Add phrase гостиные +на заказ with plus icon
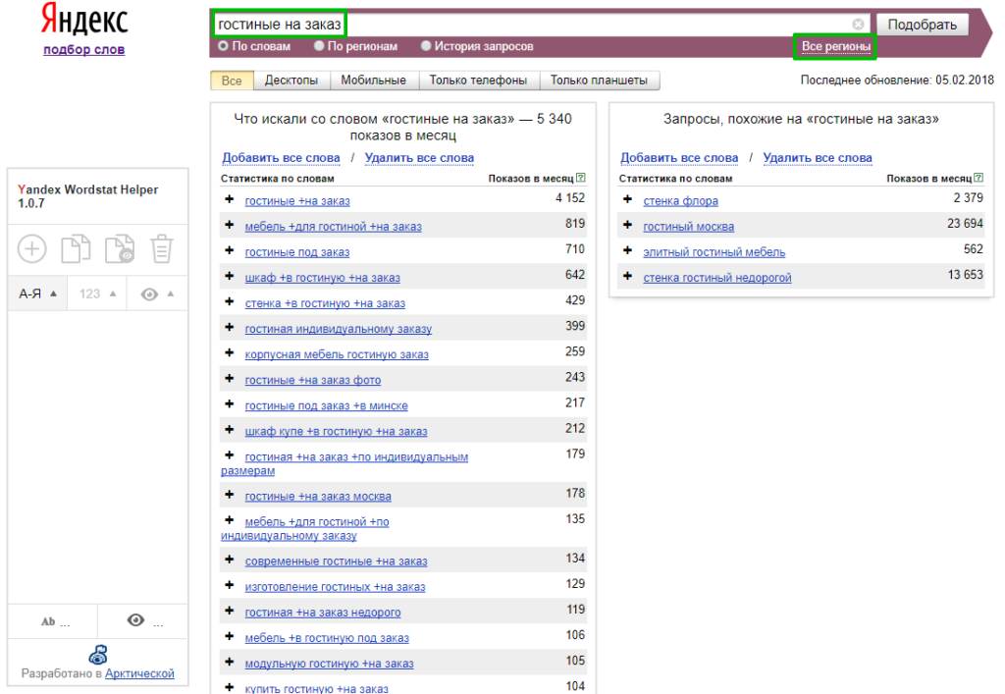 (x=230, y=199)
